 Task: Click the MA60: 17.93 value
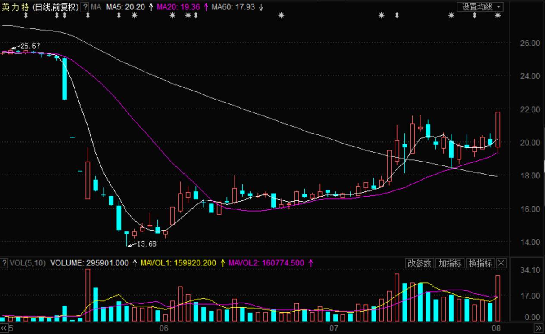click(233, 7)
